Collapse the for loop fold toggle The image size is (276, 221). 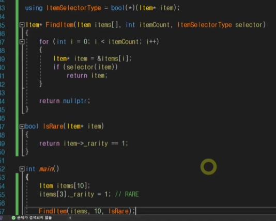(x=22, y=42)
